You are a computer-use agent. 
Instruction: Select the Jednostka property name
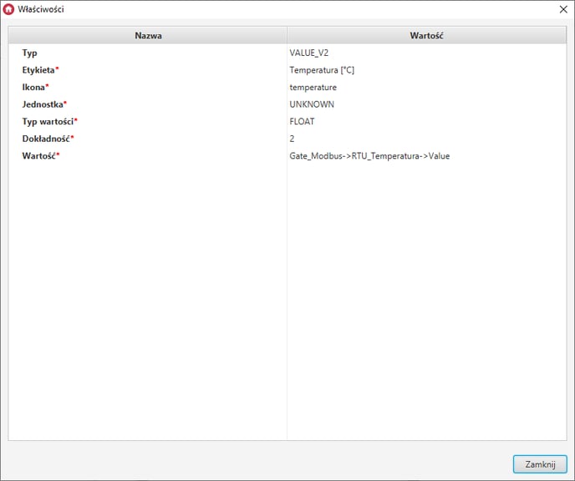(x=44, y=104)
